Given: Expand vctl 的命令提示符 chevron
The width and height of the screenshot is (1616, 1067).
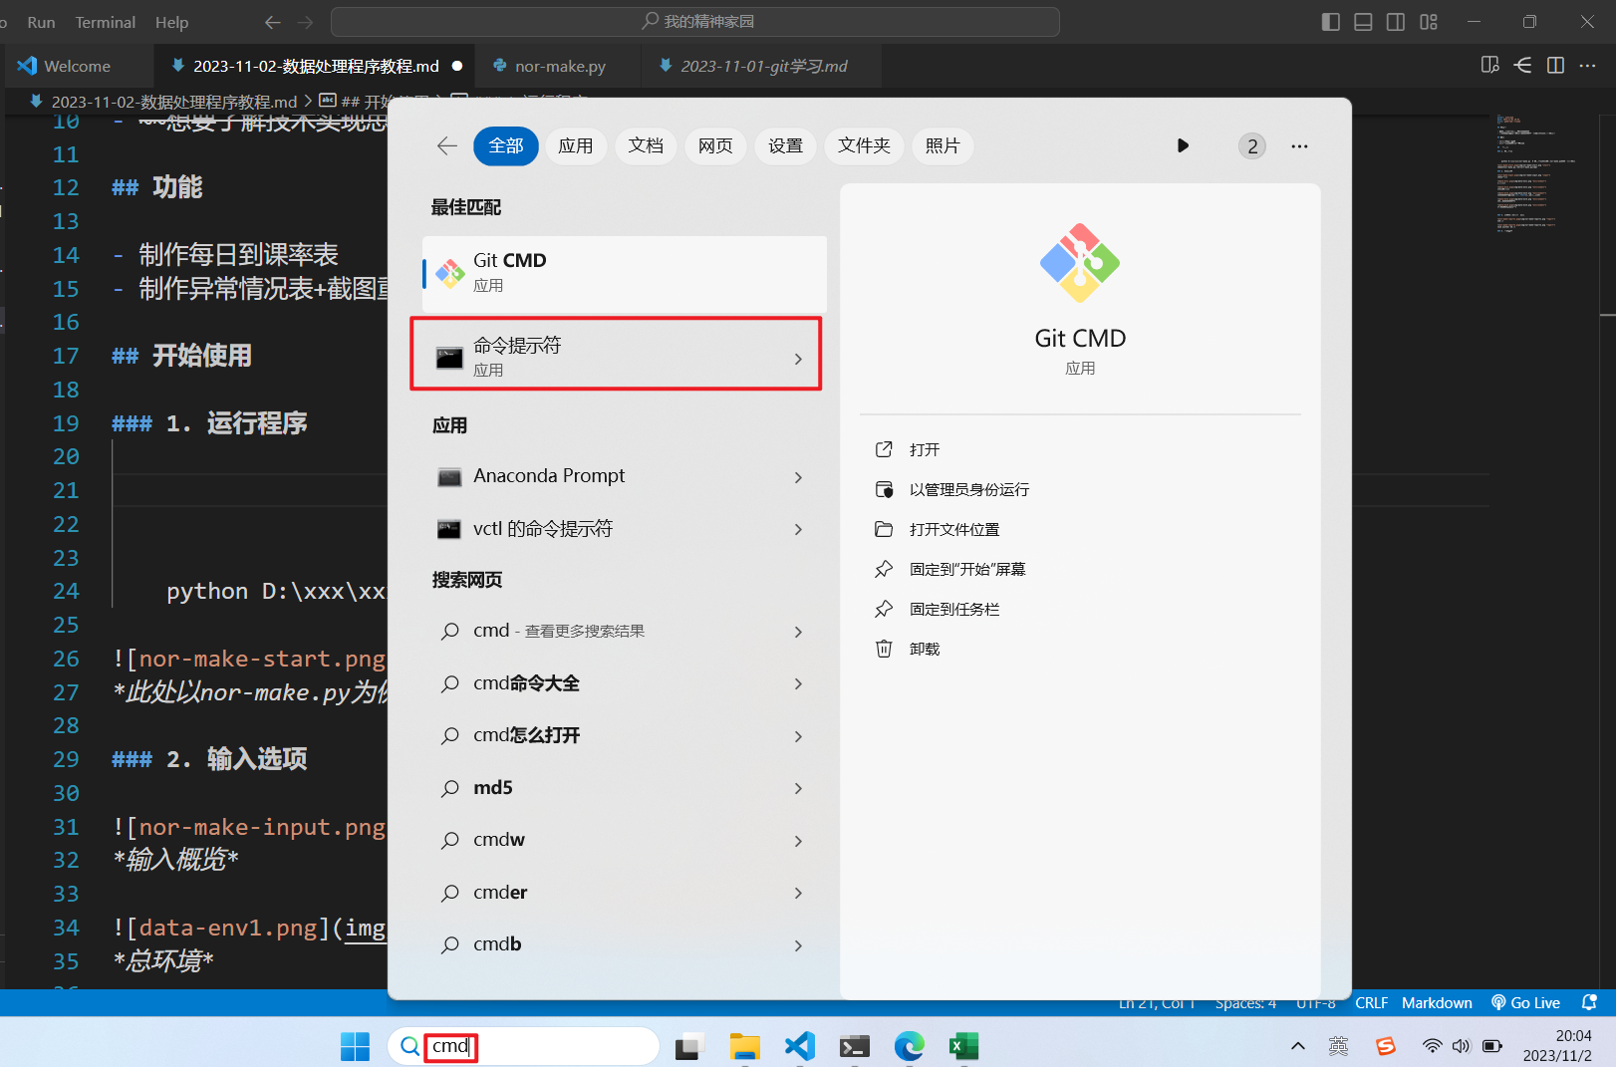Looking at the screenshot, I should pyautogui.click(x=798, y=529).
